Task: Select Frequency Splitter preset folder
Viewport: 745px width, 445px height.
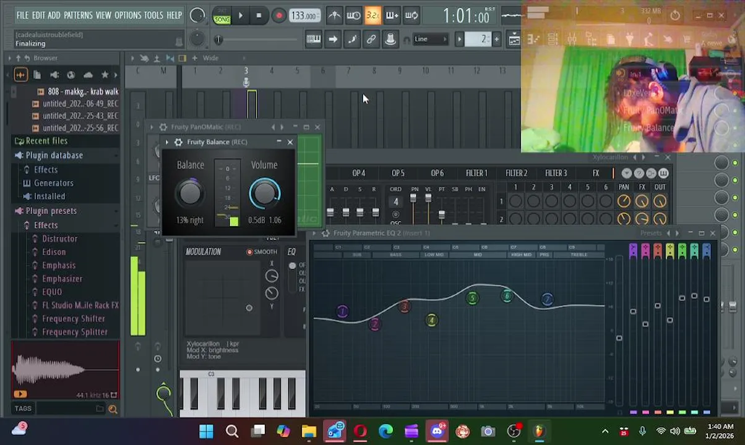Action: click(74, 333)
